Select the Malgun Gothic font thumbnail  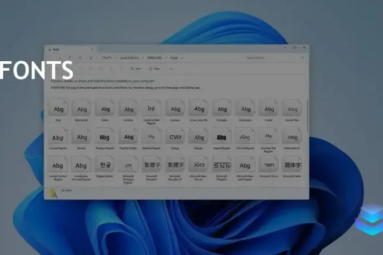click(105, 164)
